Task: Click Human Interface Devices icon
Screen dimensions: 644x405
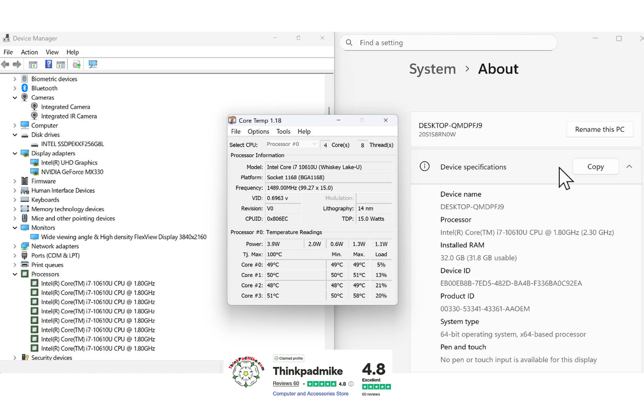Action: tap(25, 190)
